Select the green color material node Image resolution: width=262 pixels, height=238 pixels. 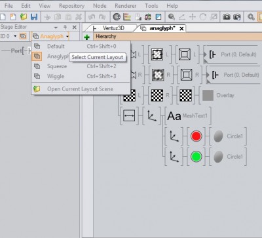click(x=196, y=157)
